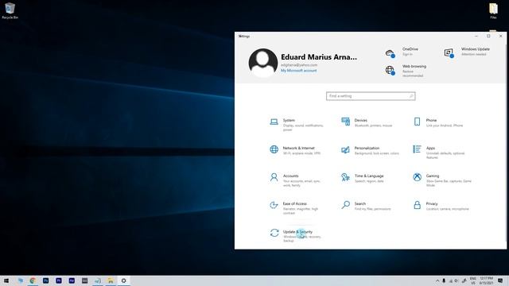Image resolution: width=509 pixels, height=286 pixels.
Task: Click the taskbar clock and date
Action: (486, 280)
